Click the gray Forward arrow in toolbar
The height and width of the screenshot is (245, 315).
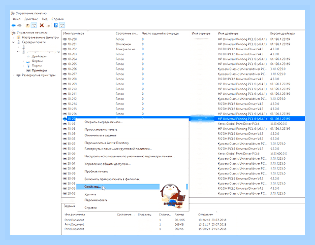[19, 25]
